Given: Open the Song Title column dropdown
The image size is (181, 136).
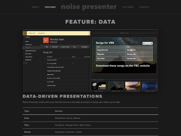Looking at the screenshot, I should pos(53,57).
